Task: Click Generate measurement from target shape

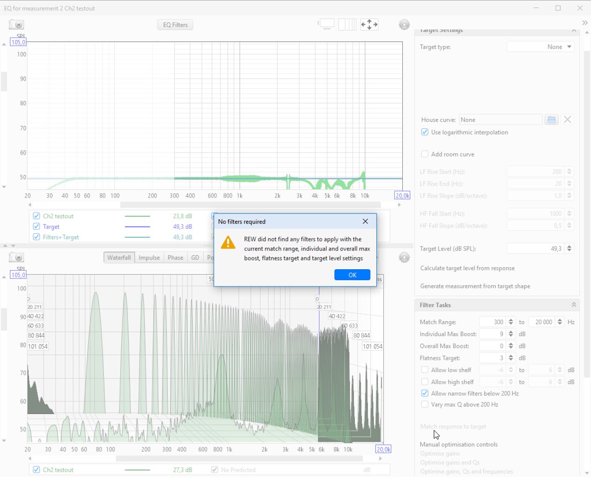Action: tap(475, 286)
